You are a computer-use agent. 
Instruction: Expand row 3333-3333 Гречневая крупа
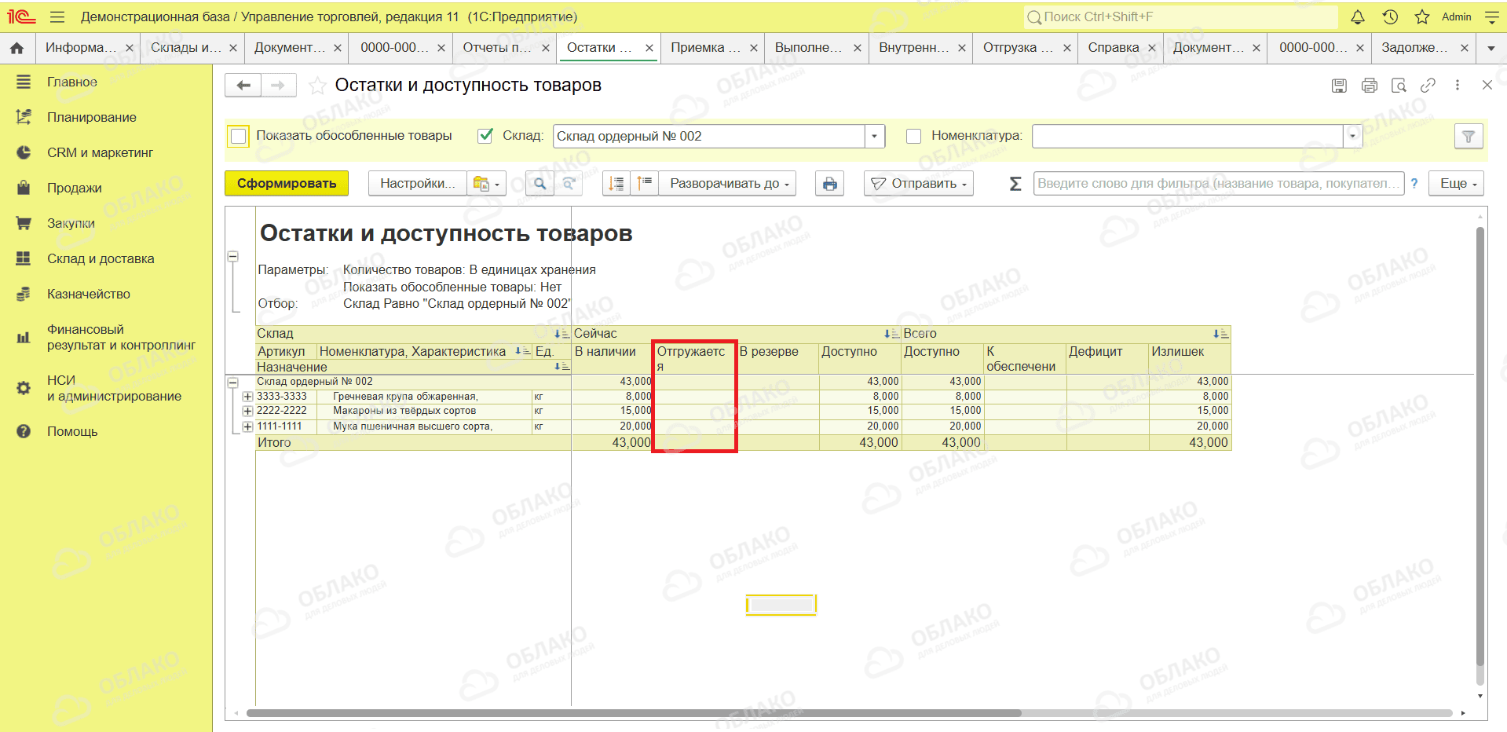point(247,397)
